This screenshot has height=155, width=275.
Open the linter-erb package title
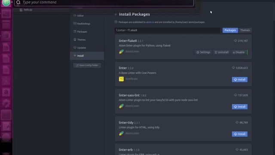(x=125, y=150)
